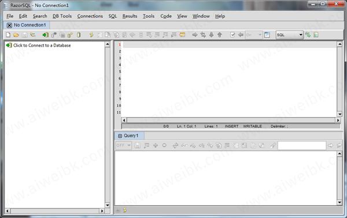Viewport: 347px width, 218px height.
Task: Click the yellow lightning execute SQL icon
Action: point(91,35)
